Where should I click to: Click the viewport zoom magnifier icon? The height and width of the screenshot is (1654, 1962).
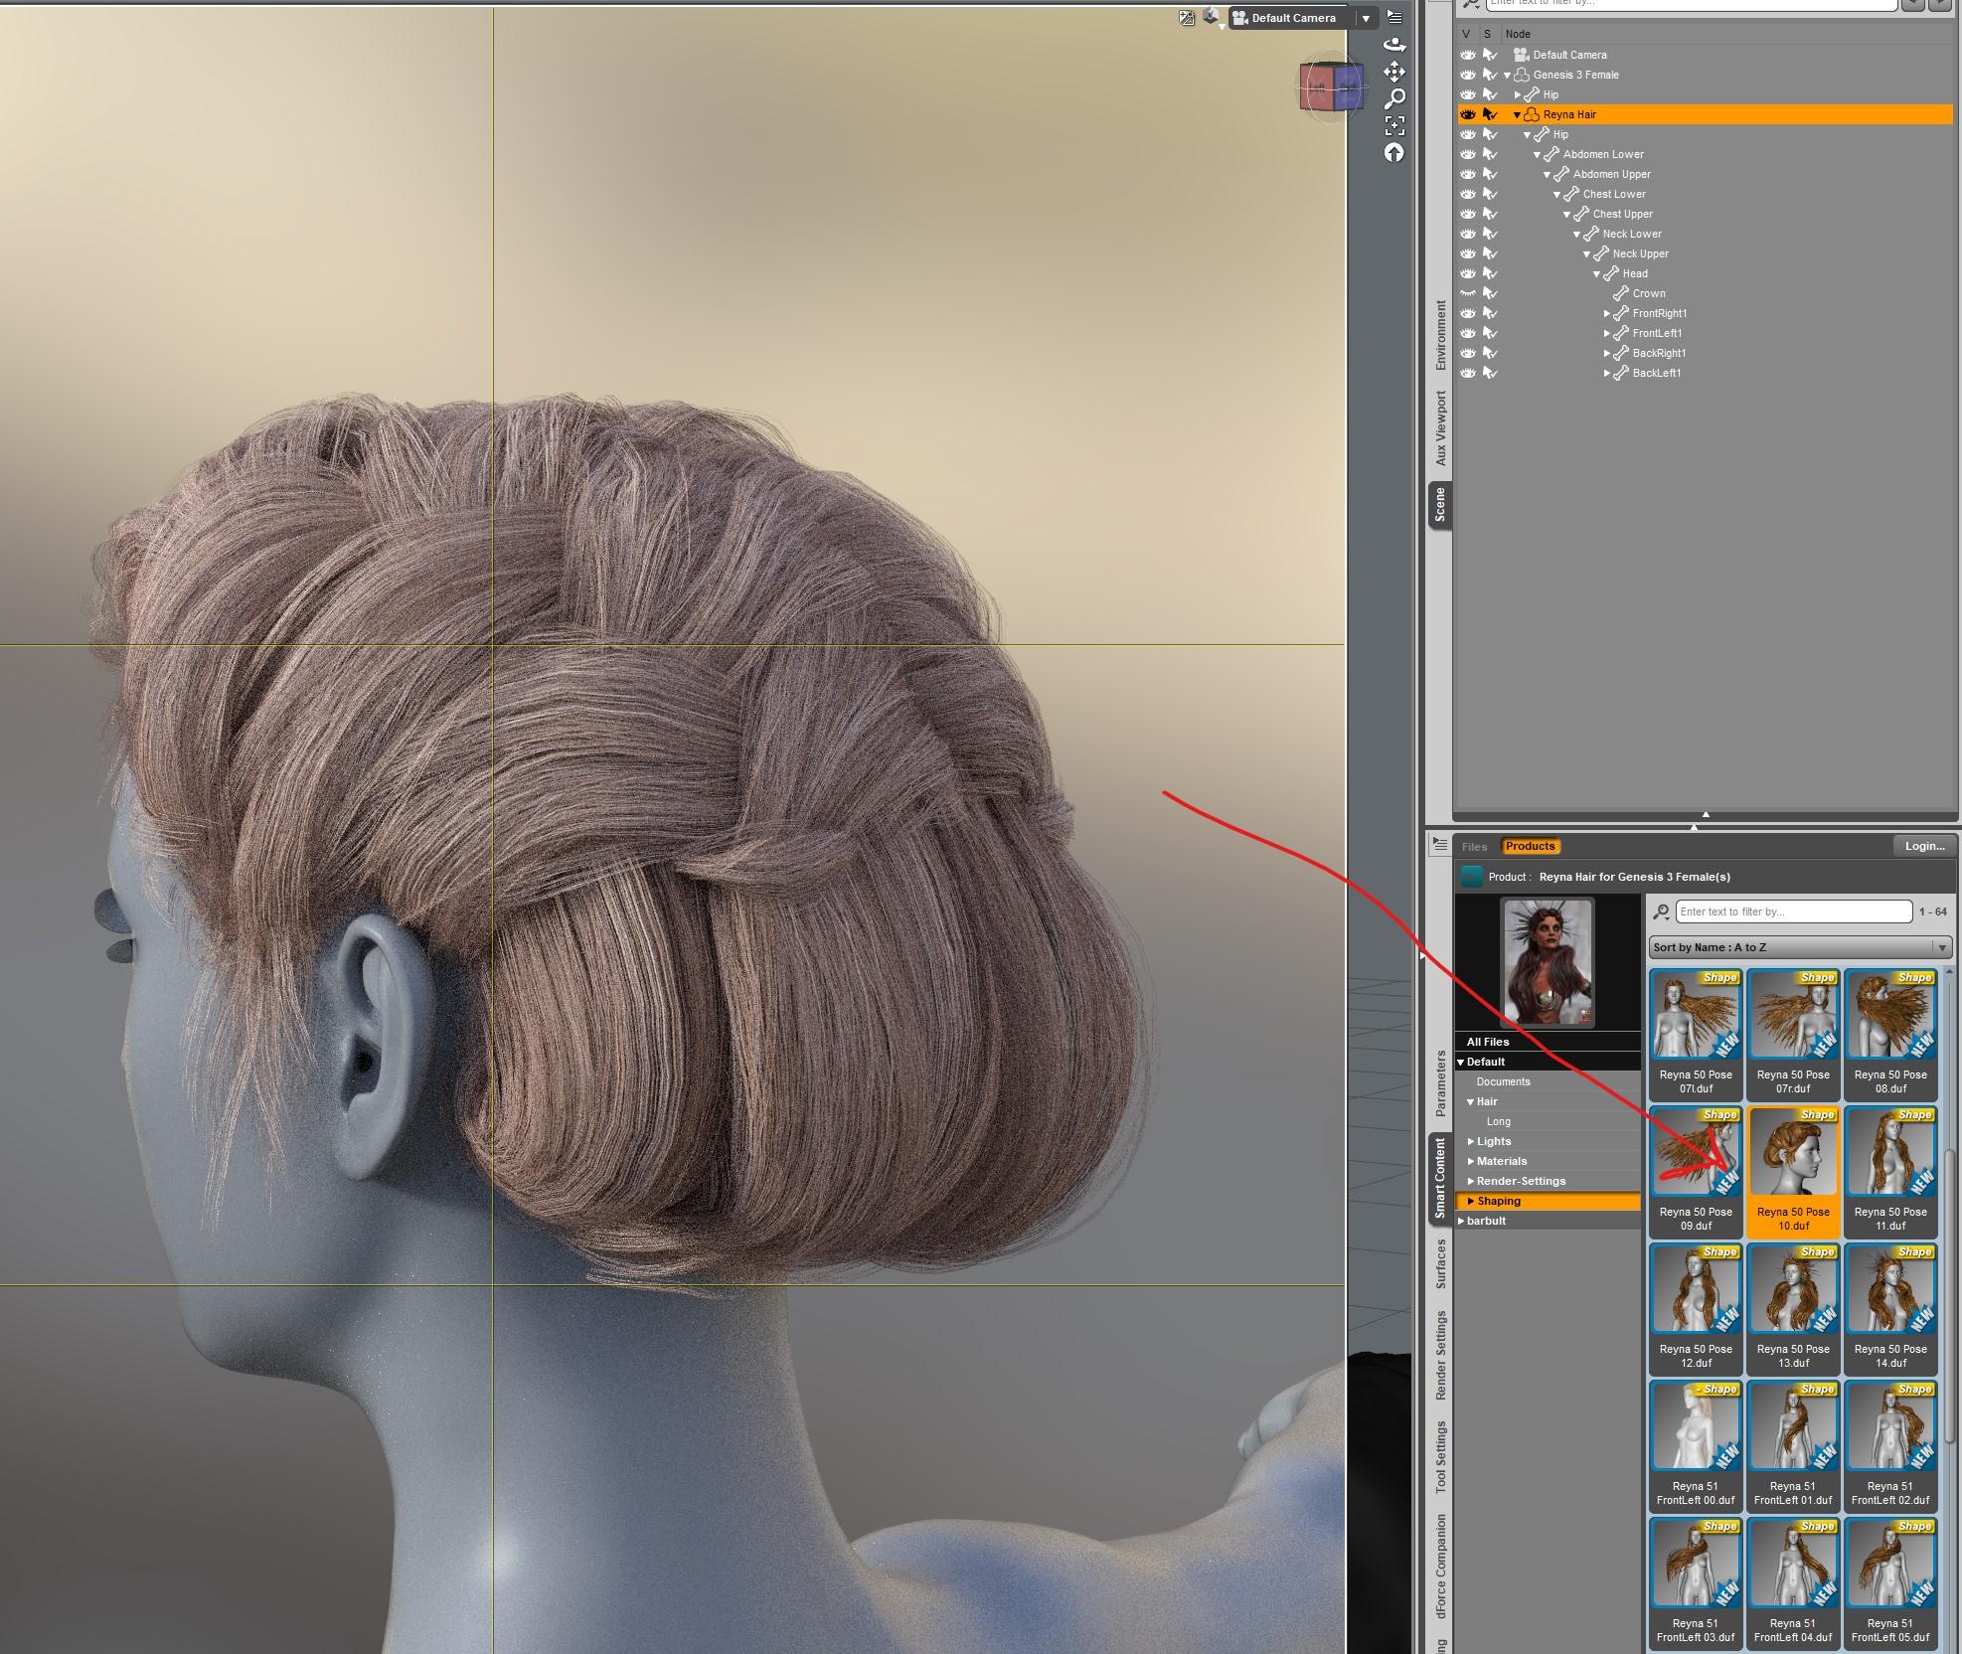coord(1394,98)
